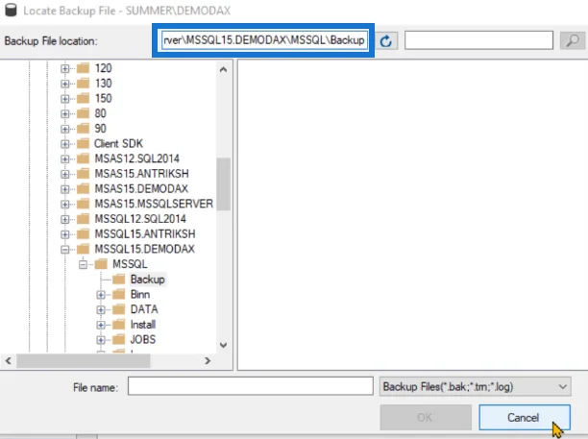Select the 150 folder icon
Viewport: 588px width, 439px height.
point(84,98)
